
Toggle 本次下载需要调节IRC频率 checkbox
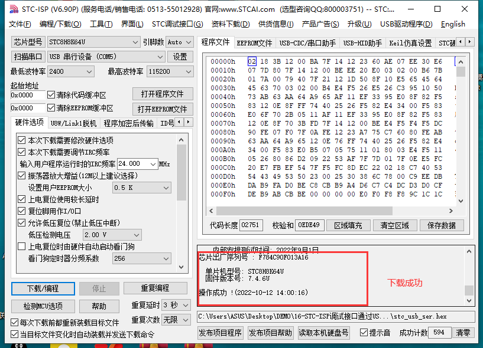coord(21,152)
